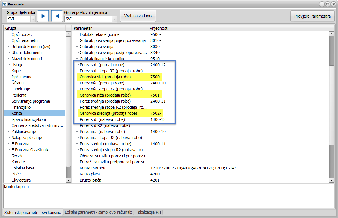This screenshot has width=338, height=218.
Task: Click Provjera Parametara button
Action: pyautogui.click(x=312, y=16)
